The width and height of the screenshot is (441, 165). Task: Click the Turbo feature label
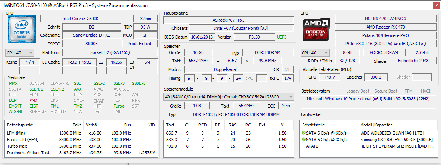click(119, 106)
